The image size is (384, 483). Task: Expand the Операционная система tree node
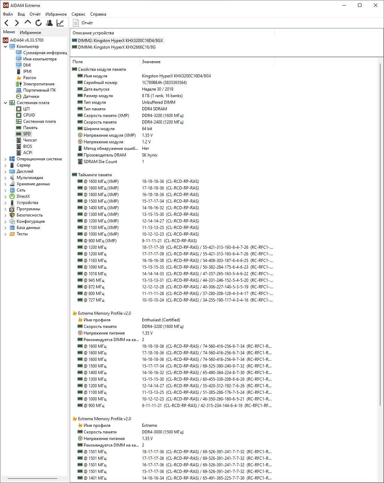pos(5,159)
